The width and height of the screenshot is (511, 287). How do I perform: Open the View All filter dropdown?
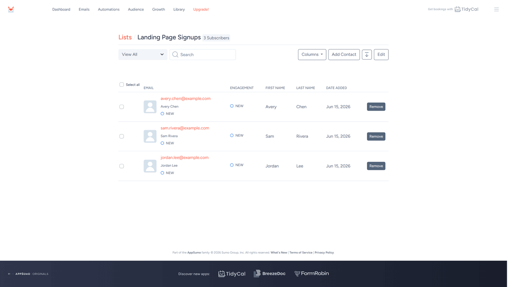[143, 54]
